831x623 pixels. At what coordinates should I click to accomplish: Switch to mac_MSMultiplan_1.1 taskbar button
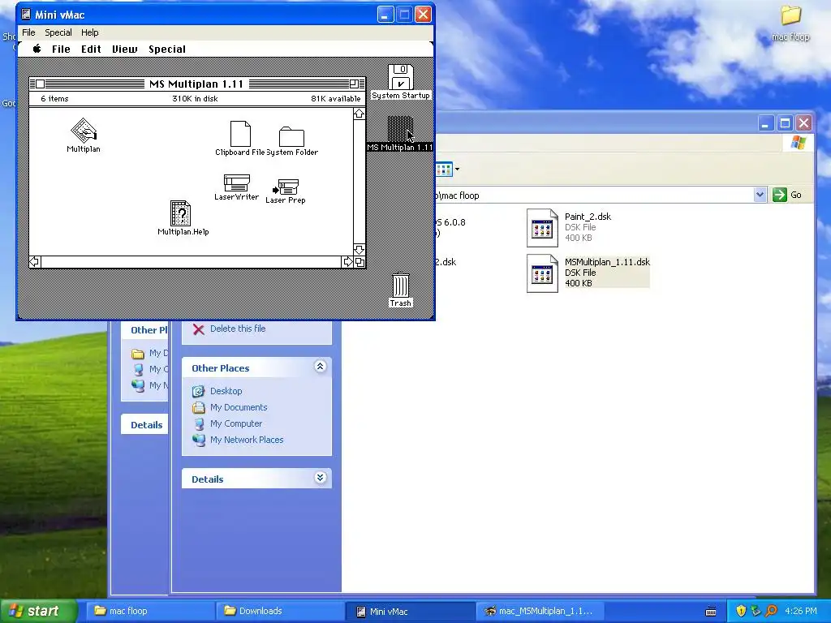point(540,612)
